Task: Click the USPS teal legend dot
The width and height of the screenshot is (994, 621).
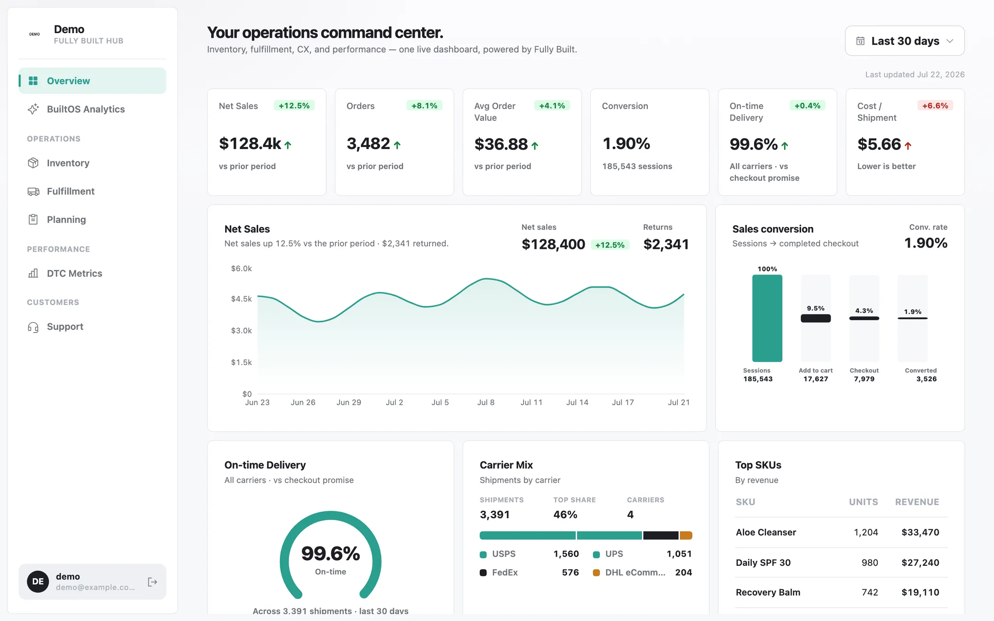Action: pyautogui.click(x=483, y=554)
